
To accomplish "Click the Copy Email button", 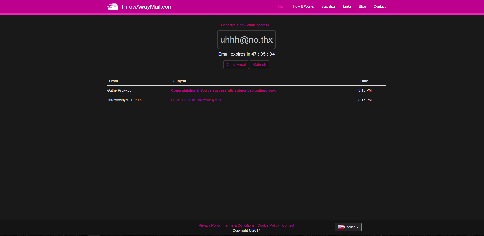I will point(236,65).
